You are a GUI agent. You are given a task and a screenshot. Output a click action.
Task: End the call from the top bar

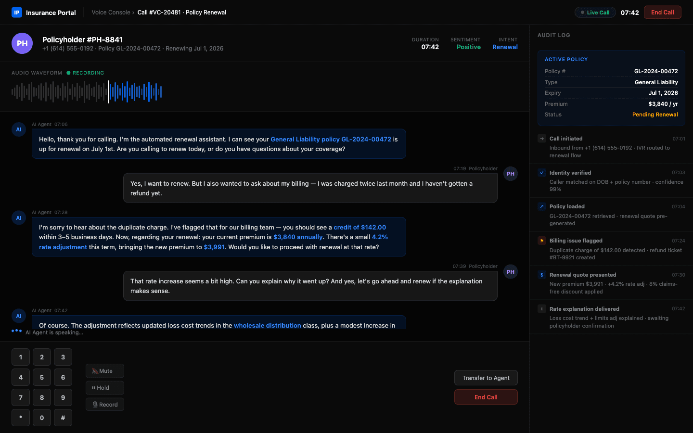pos(662,13)
